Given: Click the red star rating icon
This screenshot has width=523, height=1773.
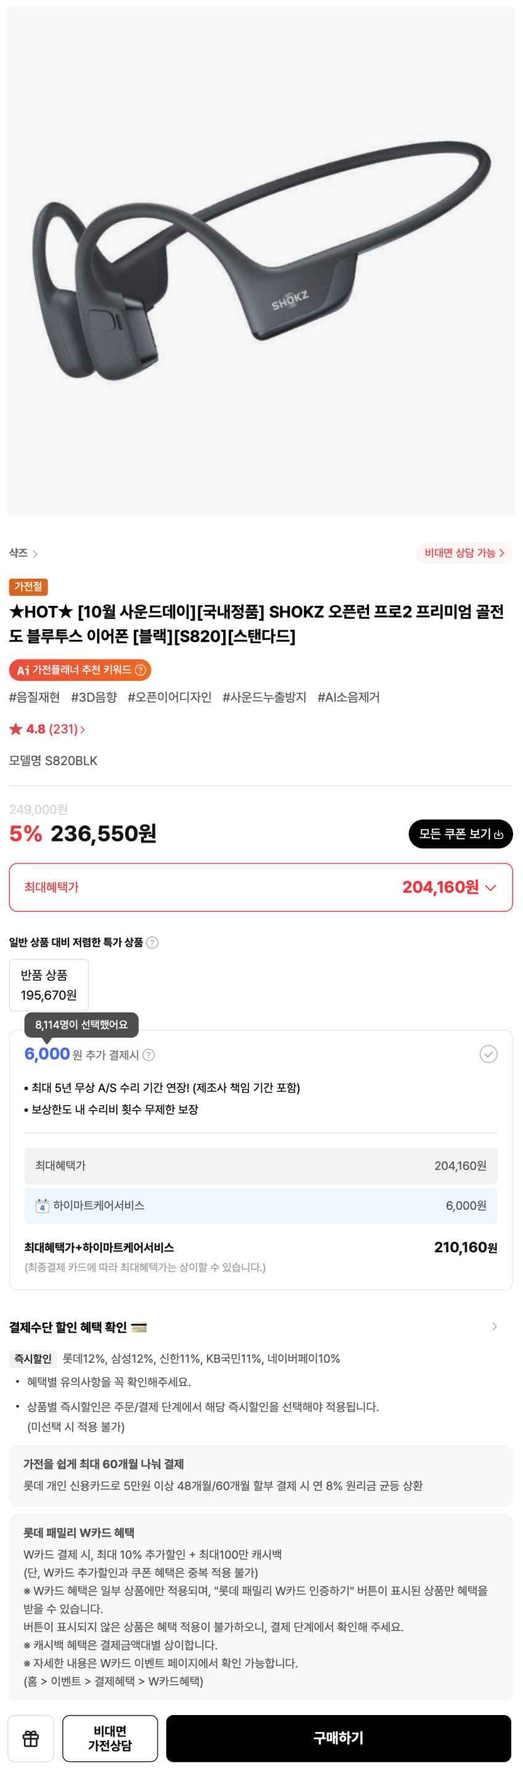Looking at the screenshot, I should 15,729.
